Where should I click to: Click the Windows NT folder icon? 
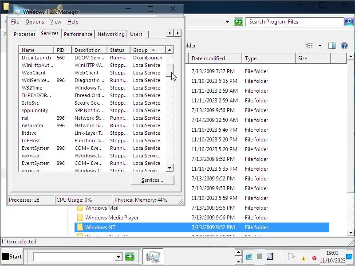pos(80,227)
